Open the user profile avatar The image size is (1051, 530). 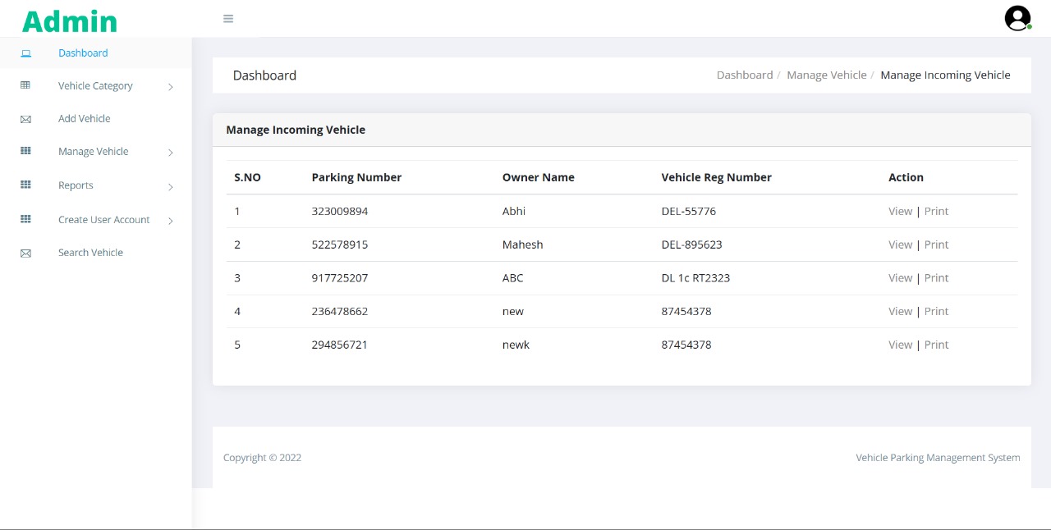coord(1017,18)
